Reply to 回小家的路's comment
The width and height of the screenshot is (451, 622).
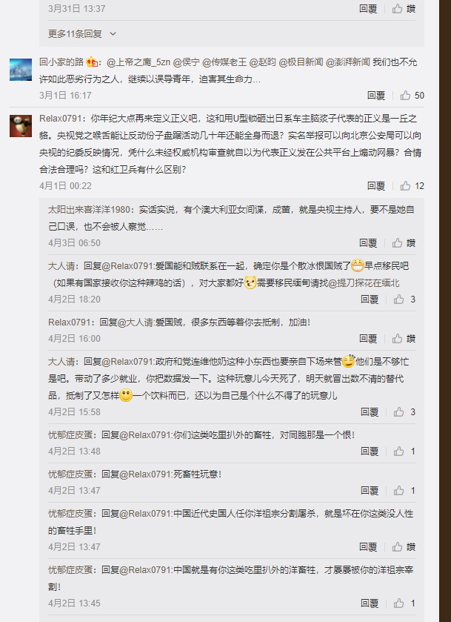click(x=375, y=95)
